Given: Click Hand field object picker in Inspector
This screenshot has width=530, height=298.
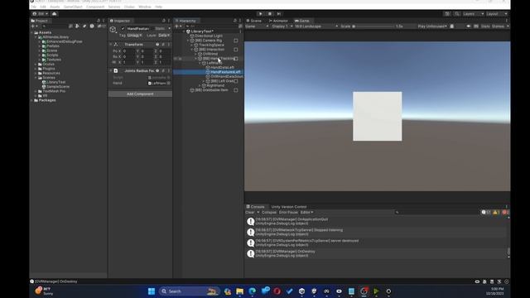Looking at the screenshot, I should 168,83.
